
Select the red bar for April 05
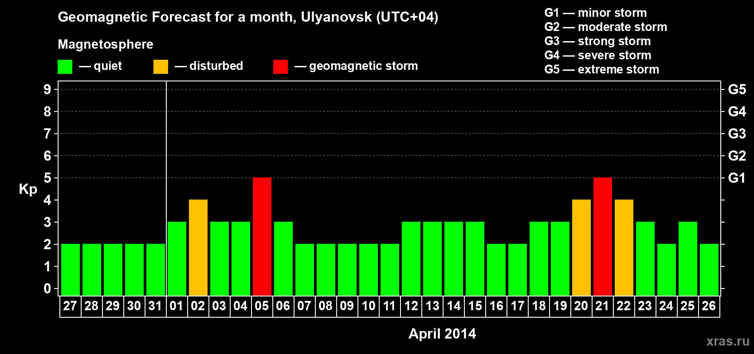(x=262, y=237)
